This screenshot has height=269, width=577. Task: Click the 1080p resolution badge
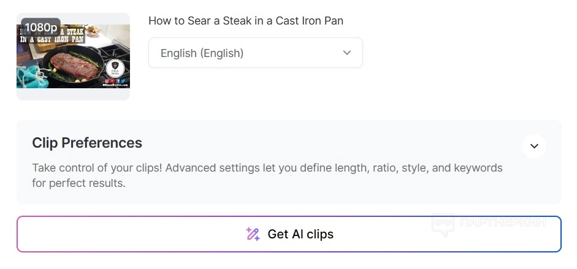coord(41,28)
